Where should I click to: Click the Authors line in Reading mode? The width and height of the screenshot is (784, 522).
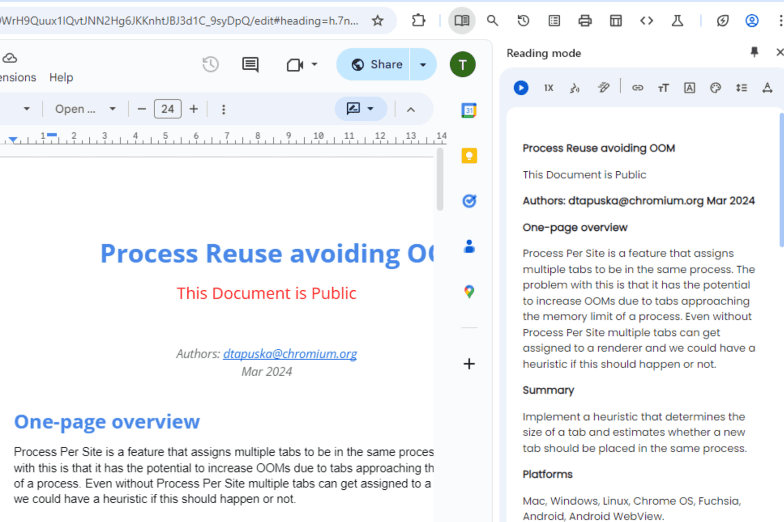click(639, 201)
